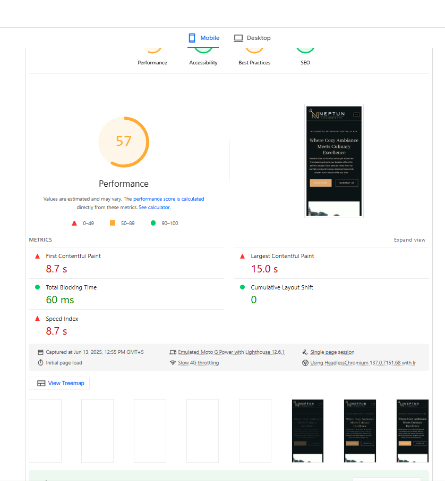The width and height of the screenshot is (445, 481).
Task: Select the Cumulative Layout Shift metric label
Action: coord(282,287)
